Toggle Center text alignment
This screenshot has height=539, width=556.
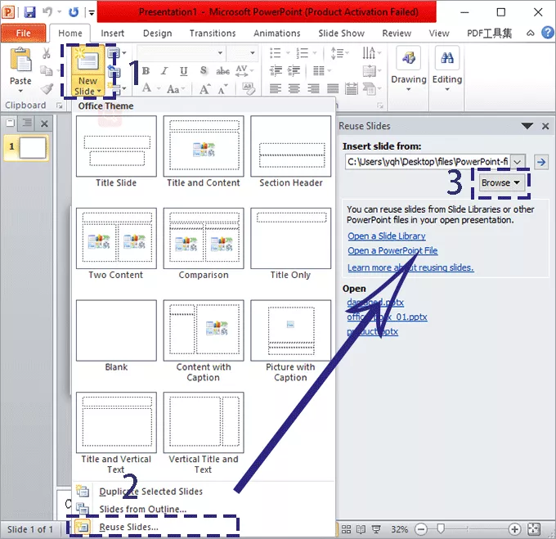pyautogui.click(x=294, y=88)
